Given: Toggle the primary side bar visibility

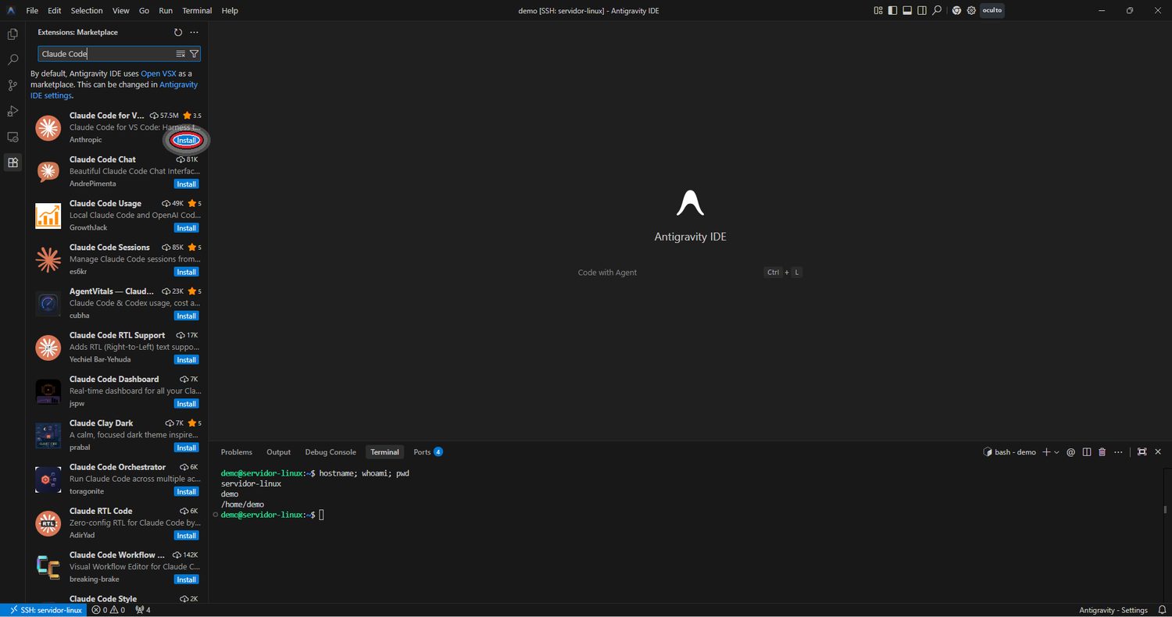Looking at the screenshot, I should tap(893, 10).
